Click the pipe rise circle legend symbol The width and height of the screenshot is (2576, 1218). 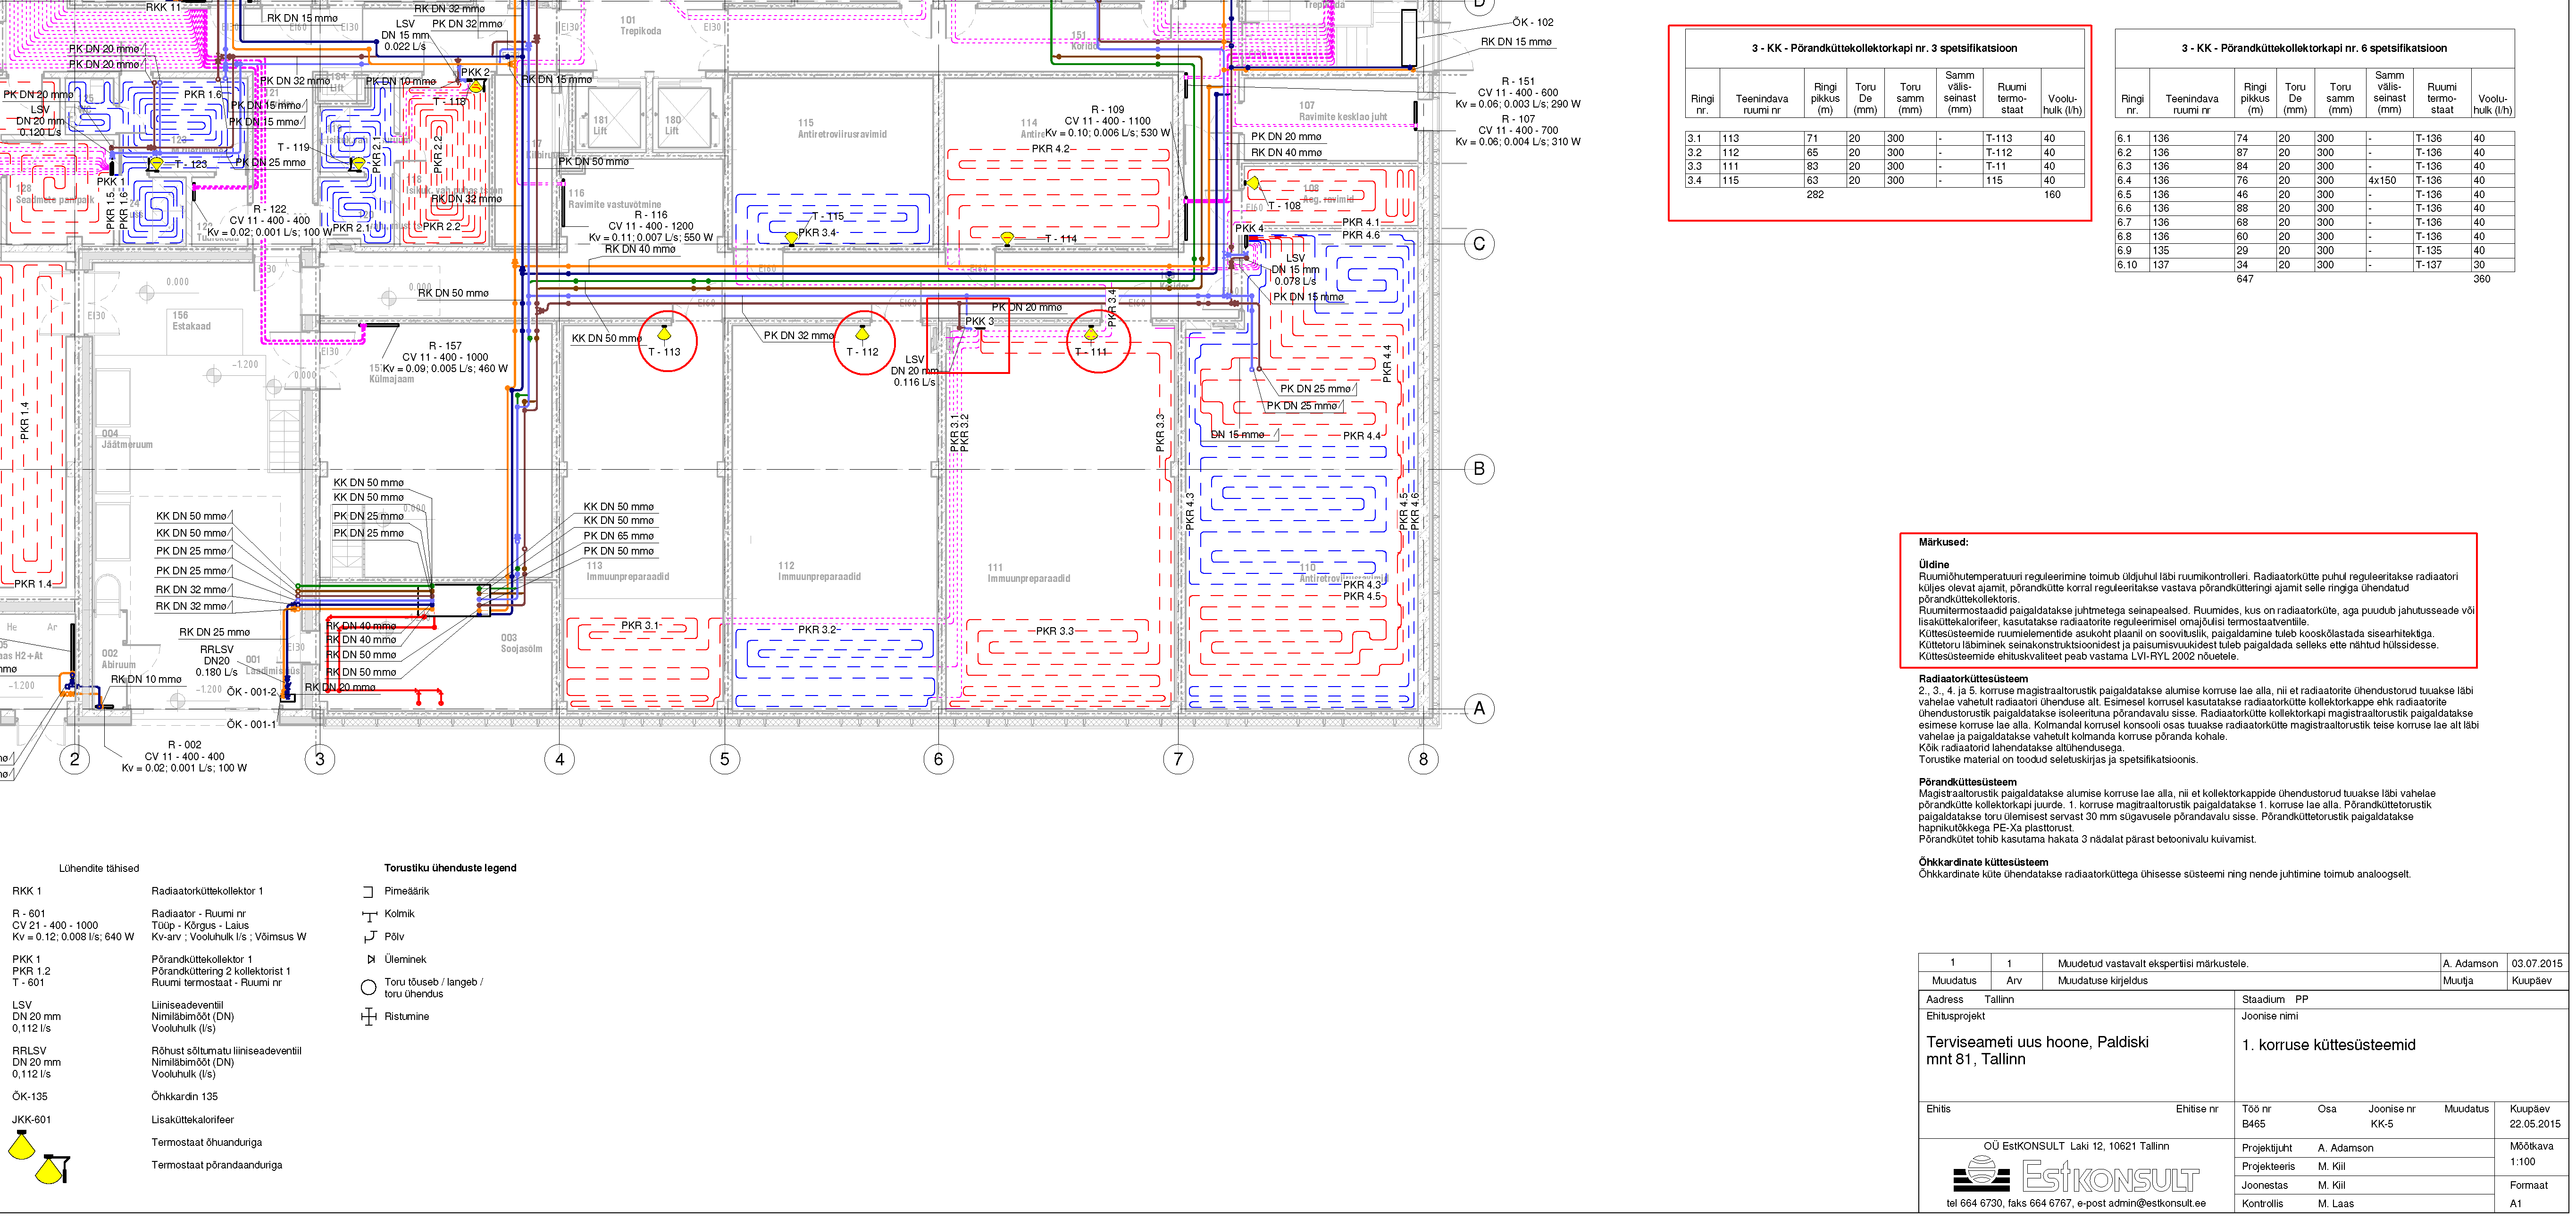(x=368, y=988)
